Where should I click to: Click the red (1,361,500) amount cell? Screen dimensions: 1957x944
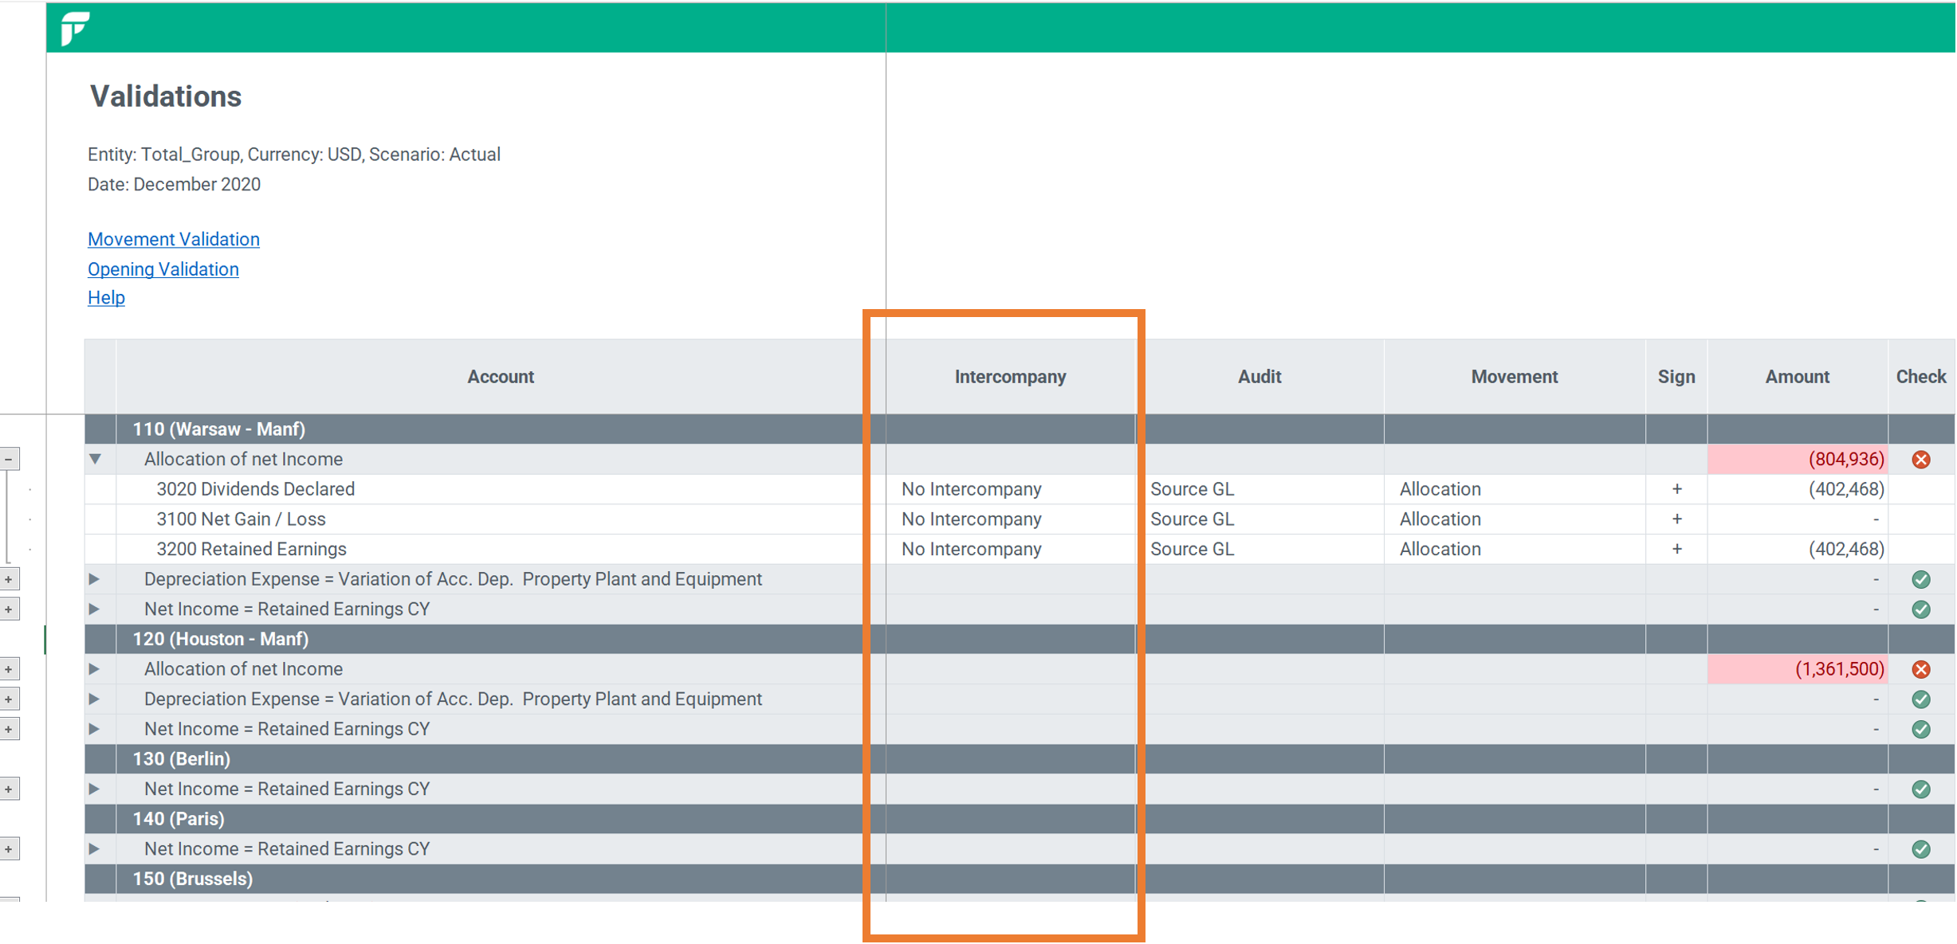click(1797, 669)
